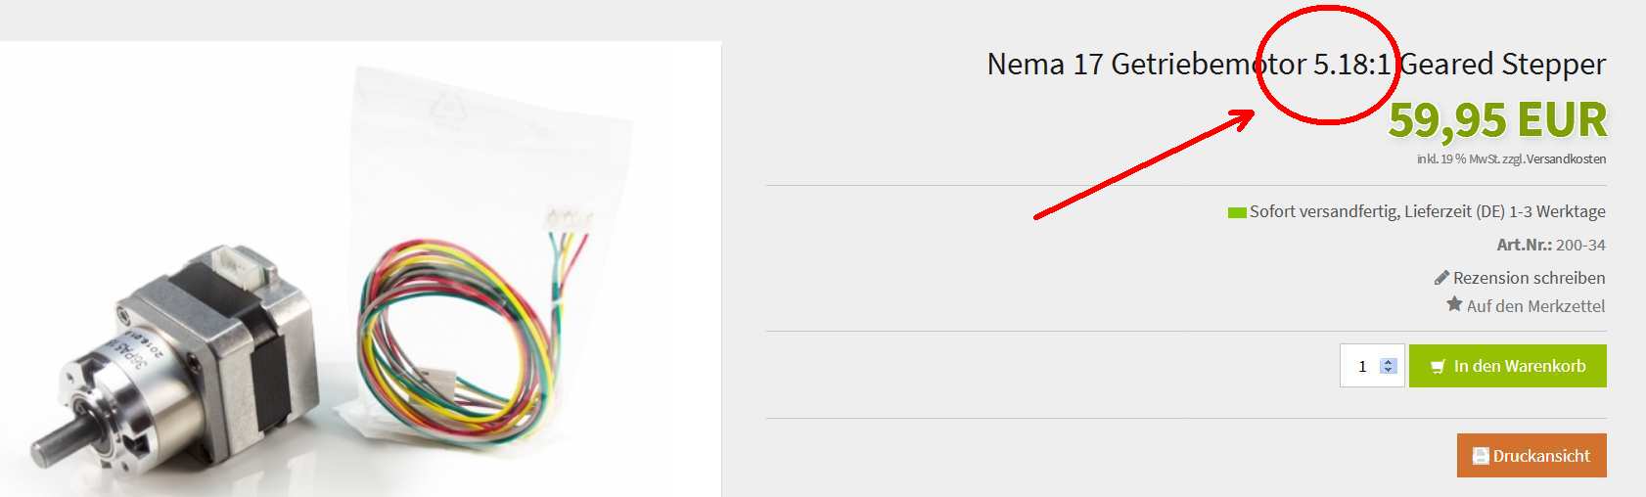This screenshot has width=1646, height=497.
Task: Click the shopping cart icon on Warenkorb button
Action: click(1438, 367)
